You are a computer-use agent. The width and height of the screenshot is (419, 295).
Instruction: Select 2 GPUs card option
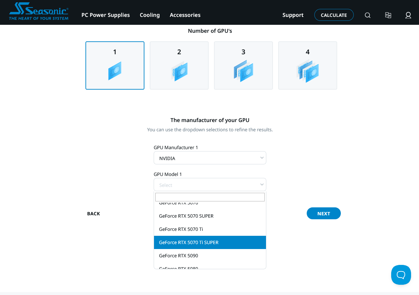tap(179, 65)
